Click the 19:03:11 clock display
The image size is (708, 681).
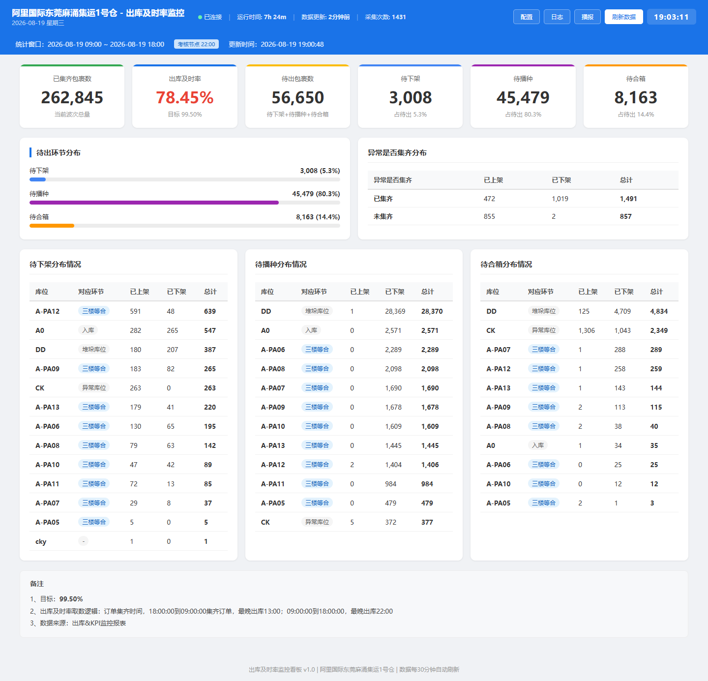pyautogui.click(x=672, y=17)
